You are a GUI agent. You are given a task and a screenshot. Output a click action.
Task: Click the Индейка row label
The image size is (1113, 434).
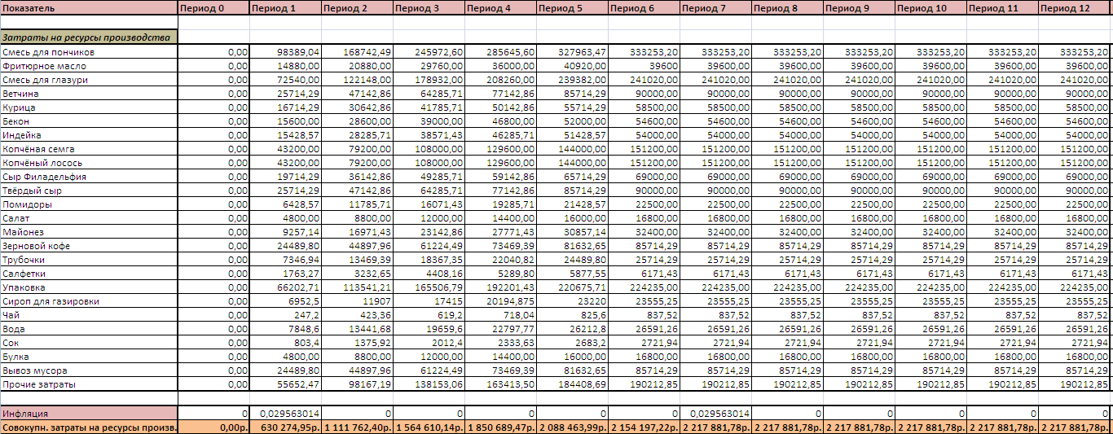pyautogui.click(x=89, y=135)
